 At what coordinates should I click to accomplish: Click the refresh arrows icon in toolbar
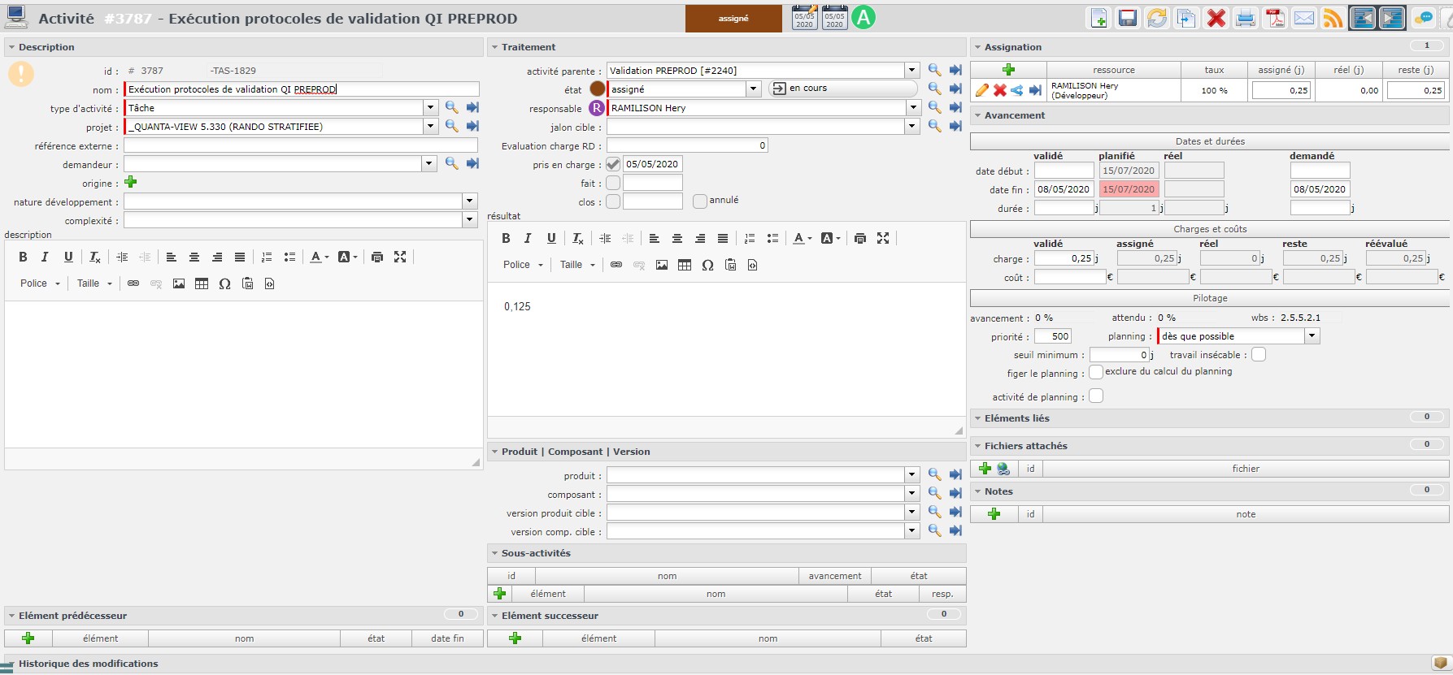pyautogui.click(x=1157, y=18)
